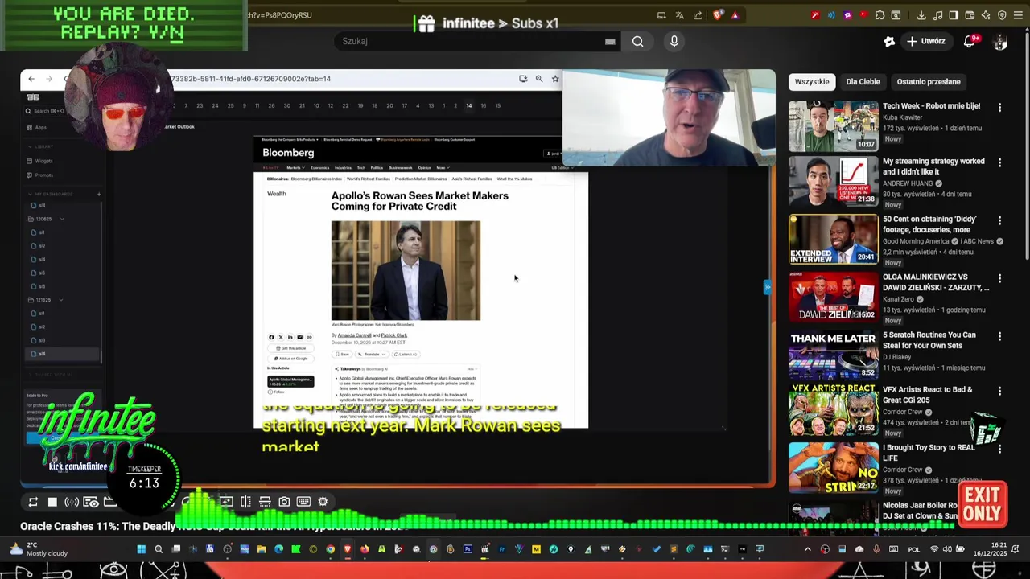Click the flip horizontal icon in player toolbar
The width and height of the screenshot is (1030, 579).
coord(245,502)
